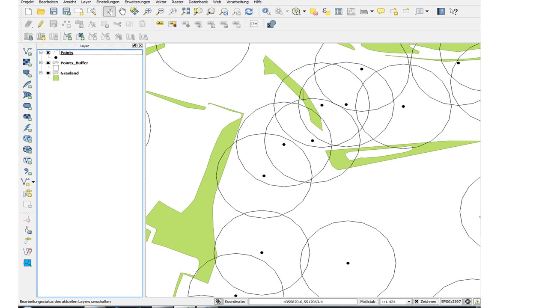The image size is (548, 308).
Task: Toggle editing with the pencil icon
Action: click(41, 24)
